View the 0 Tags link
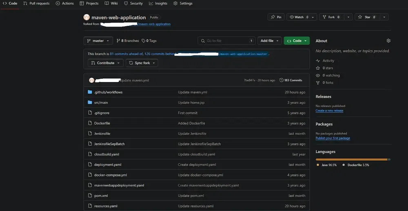The width and height of the screenshot is (408, 211). (x=149, y=41)
